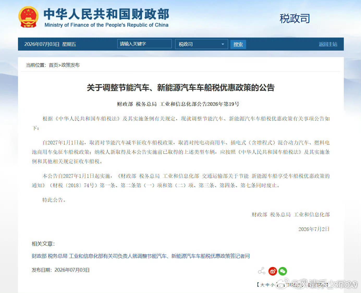Screen dimensions: 361x293
Task: Set font size to 小
Action: coord(272,285)
